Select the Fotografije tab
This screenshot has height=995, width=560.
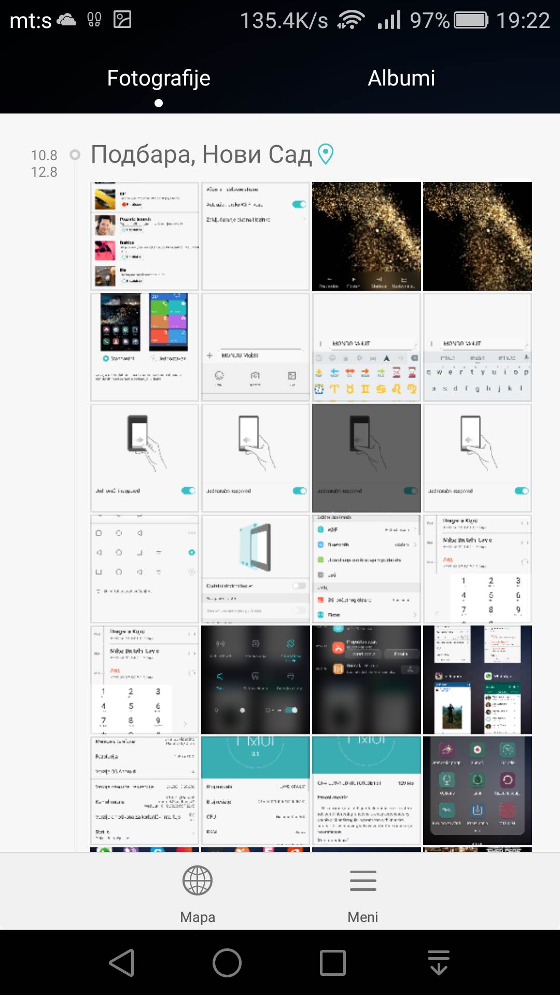159,78
